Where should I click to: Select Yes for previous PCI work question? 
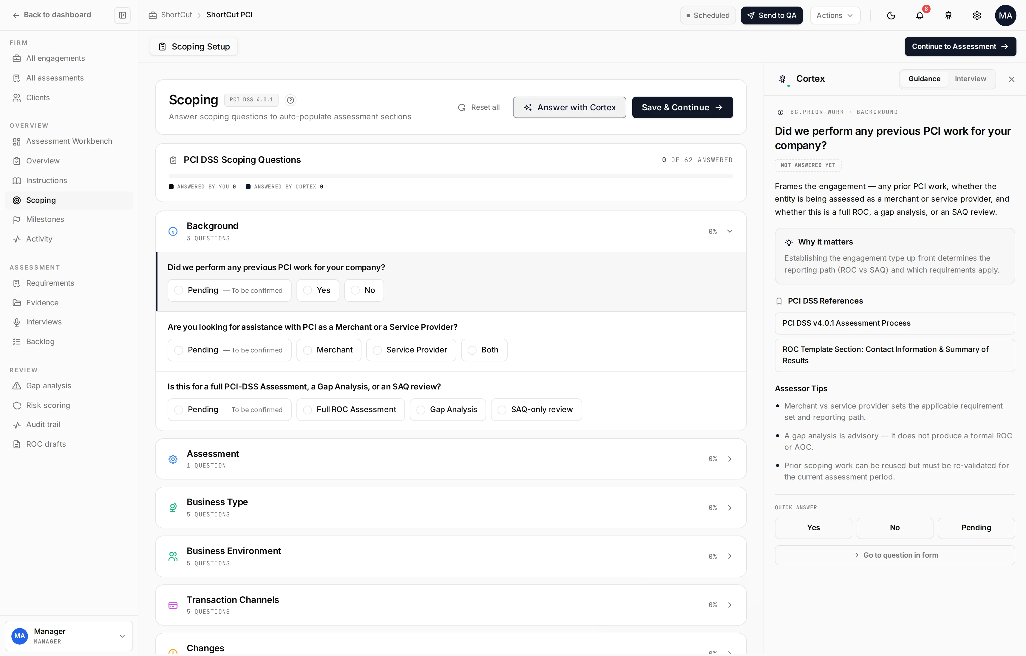click(x=317, y=290)
